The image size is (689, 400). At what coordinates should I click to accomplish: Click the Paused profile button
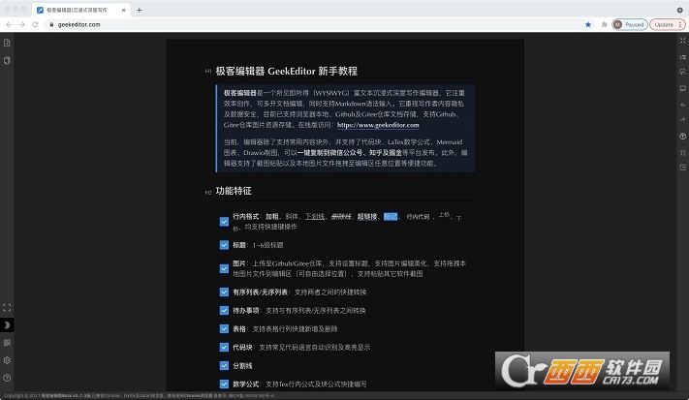[x=629, y=24]
